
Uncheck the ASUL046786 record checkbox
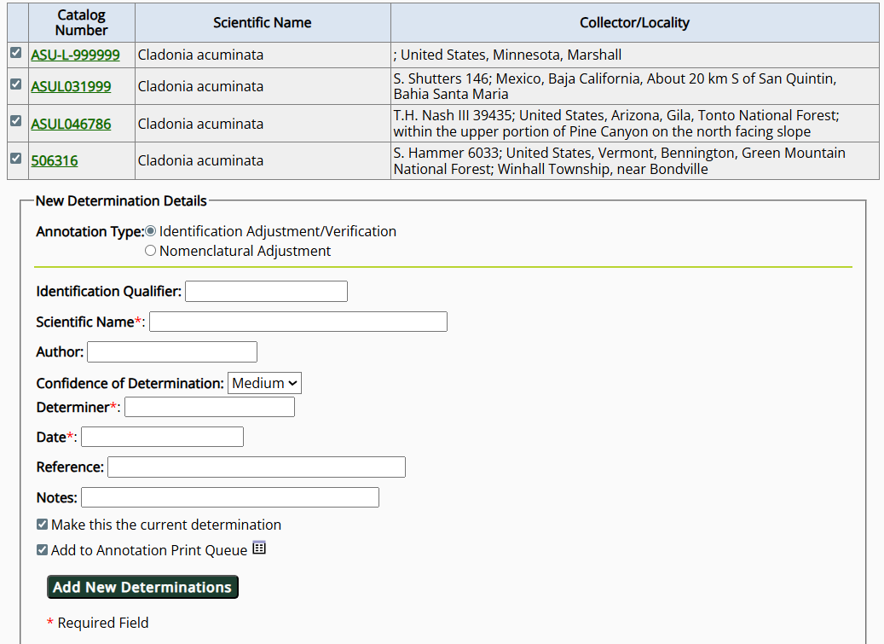coord(15,123)
